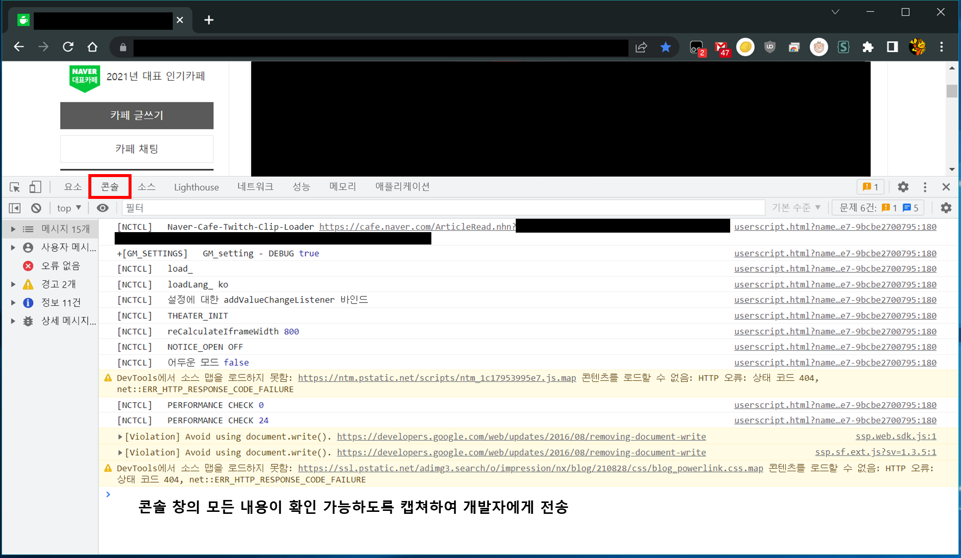Open the top context dropdown
Screen dimensions: 961x558
pyautogui.click(x=69, y=208)
